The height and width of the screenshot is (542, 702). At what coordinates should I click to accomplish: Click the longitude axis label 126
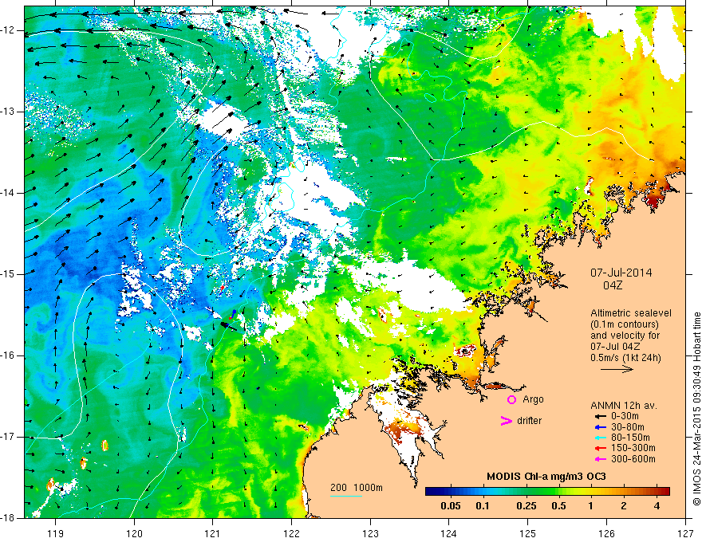coord(606,533)
